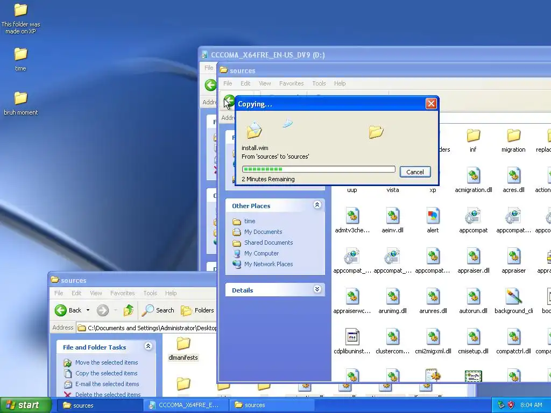Click 'Move the selected items' link

pos(107,362)
